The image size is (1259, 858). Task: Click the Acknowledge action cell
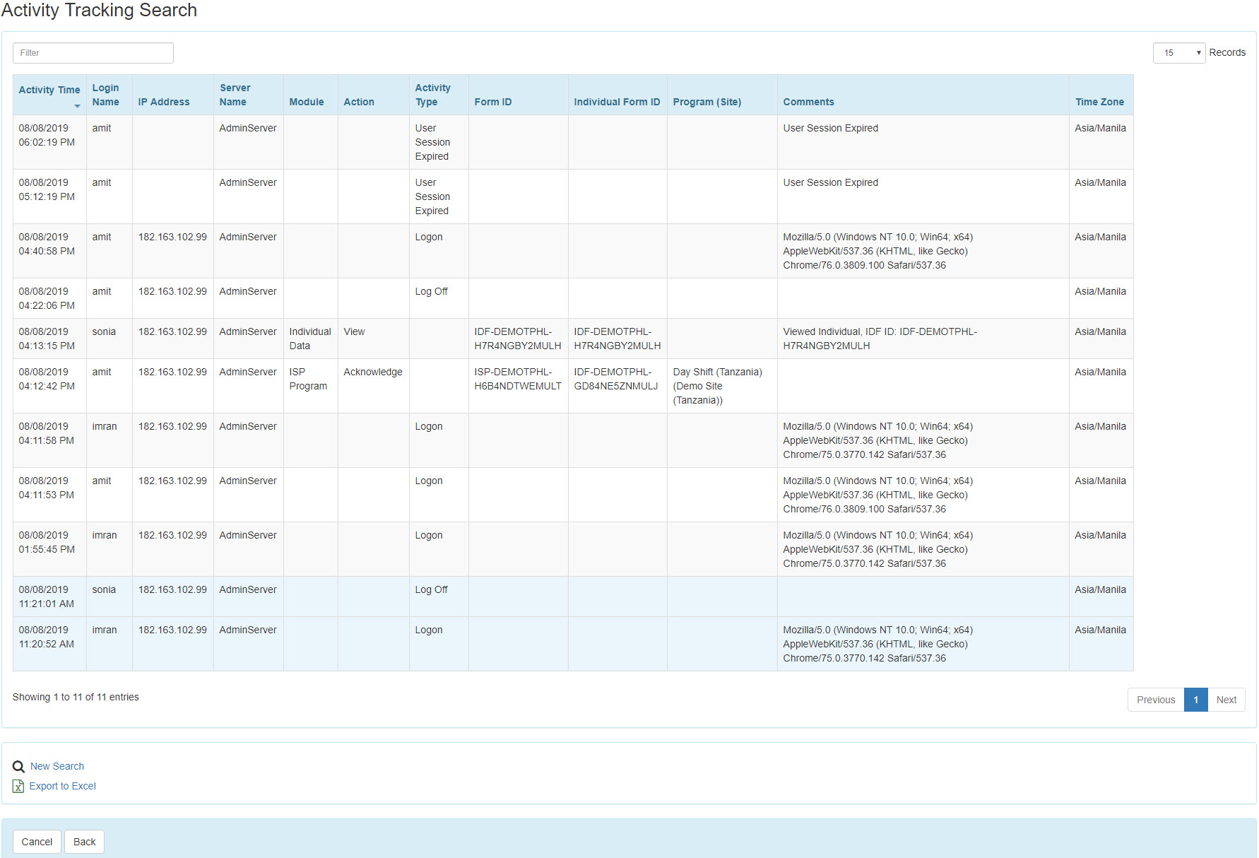coord(374,386)
